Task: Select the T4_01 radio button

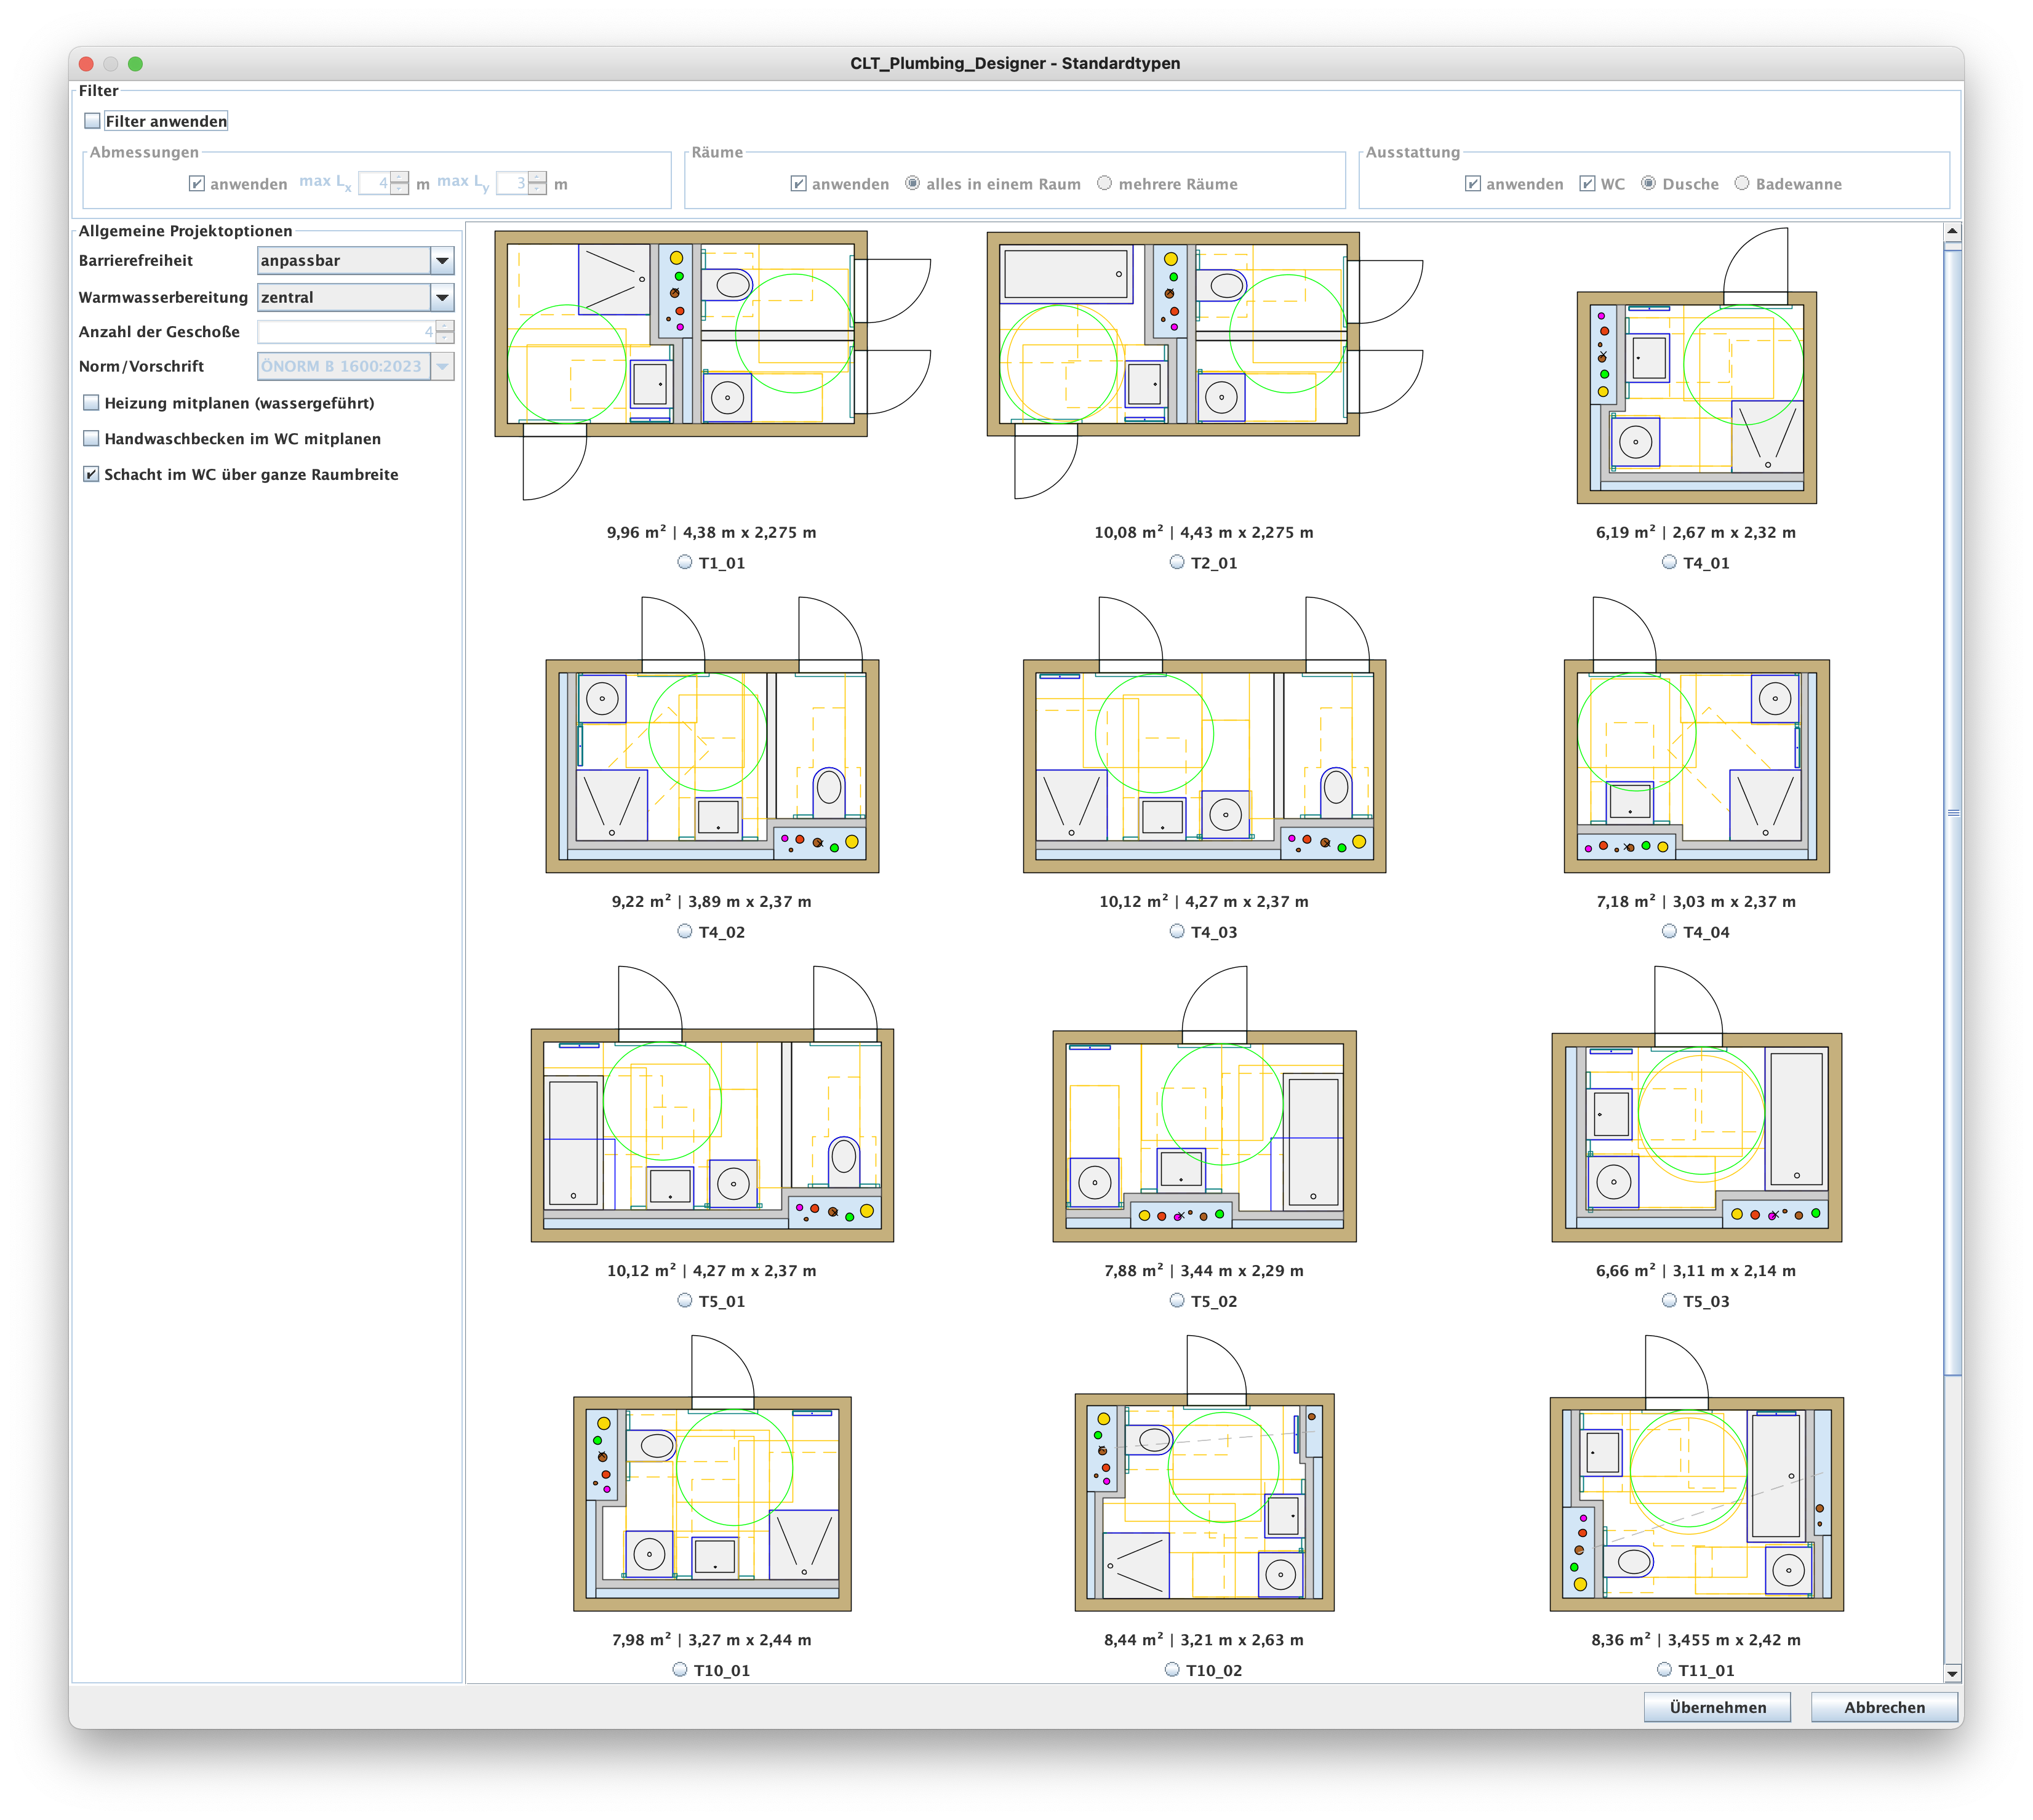Action: point(1669,562)
